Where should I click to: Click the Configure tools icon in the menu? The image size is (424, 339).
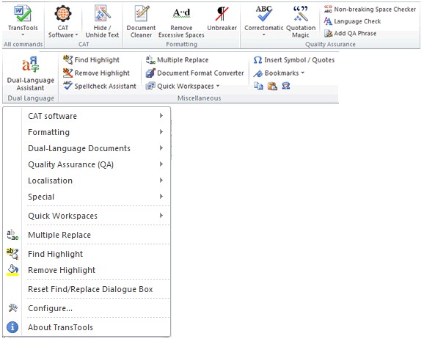coord(12,308)
